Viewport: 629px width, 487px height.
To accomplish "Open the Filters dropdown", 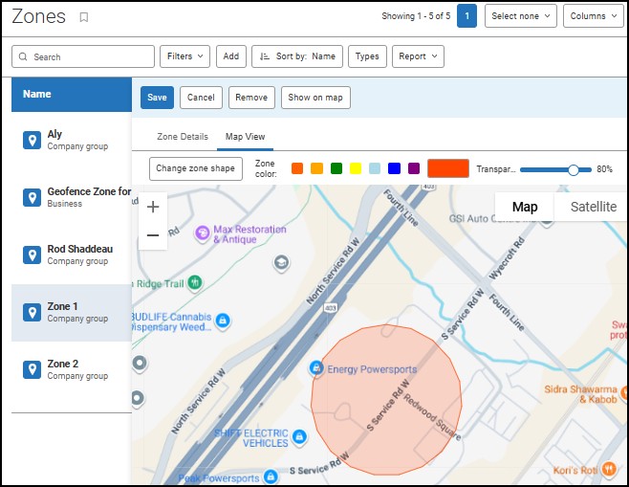I will click(184, 56).
